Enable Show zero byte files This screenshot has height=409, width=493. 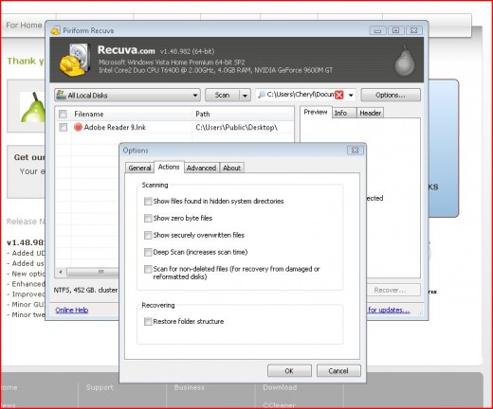pyautogui.click(x=148, y=218)
